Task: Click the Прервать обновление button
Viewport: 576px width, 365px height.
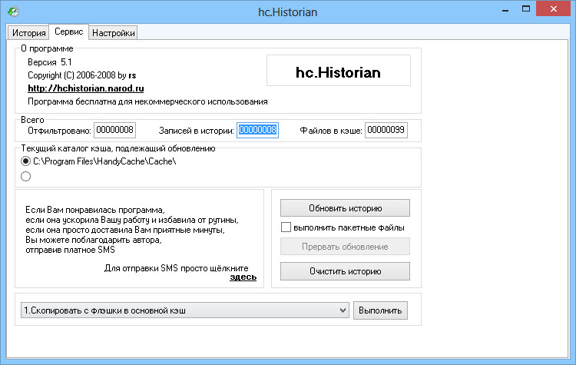Action: 345,247
